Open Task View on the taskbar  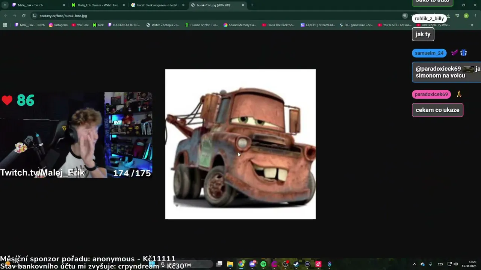219,264
